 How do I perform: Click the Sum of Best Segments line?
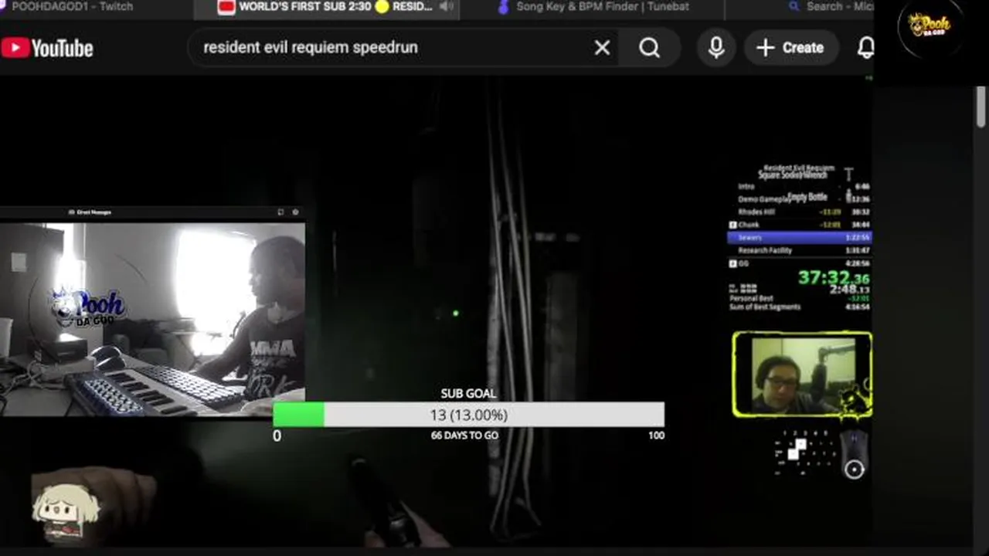point(800,307)
